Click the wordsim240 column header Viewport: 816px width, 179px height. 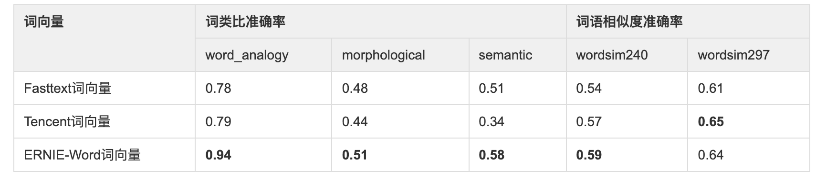click(x=612, y=55)
